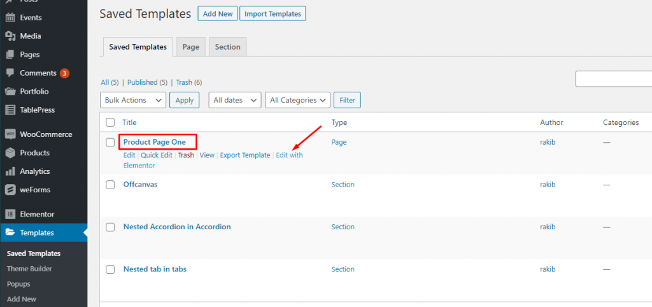
Task: Expand the All dates filter dropdown
Action: tap(234, 100)
